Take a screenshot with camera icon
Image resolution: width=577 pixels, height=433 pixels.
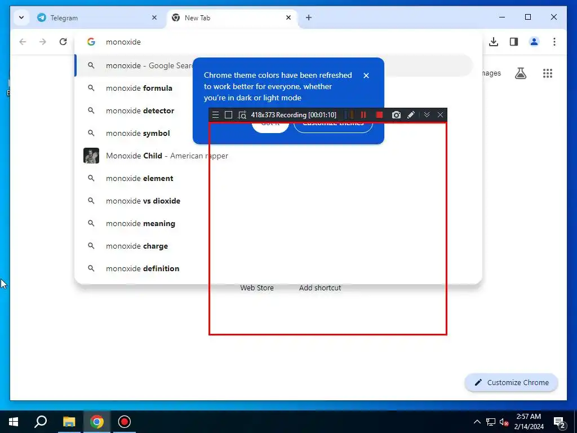396,115
